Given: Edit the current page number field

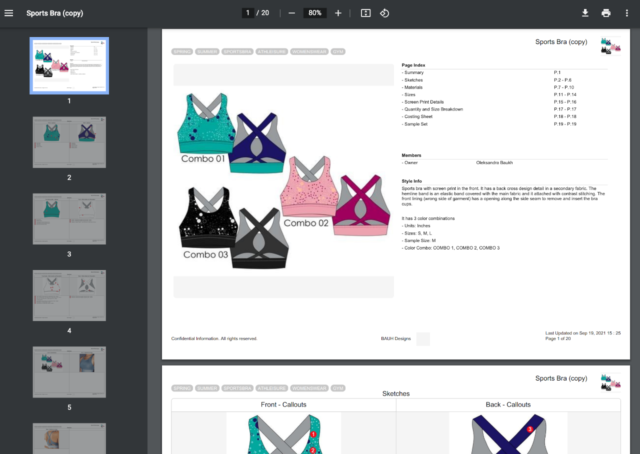Looking at the screenshot, I should pyautogui.click(x=247, y=13).
